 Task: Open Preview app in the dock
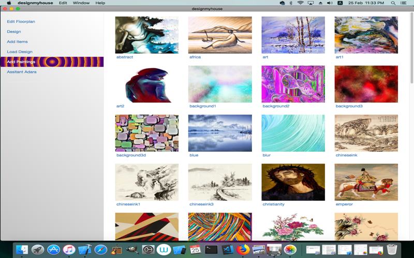pyautogui.click(x=258, y=249)
